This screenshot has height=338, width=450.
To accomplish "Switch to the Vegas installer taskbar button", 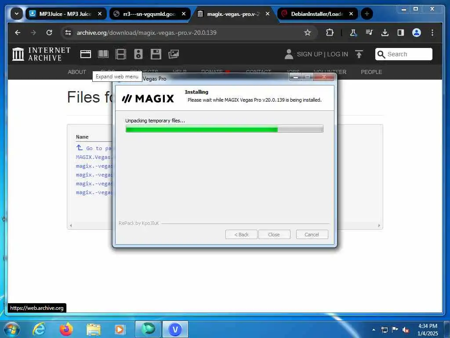I will 175,329.
